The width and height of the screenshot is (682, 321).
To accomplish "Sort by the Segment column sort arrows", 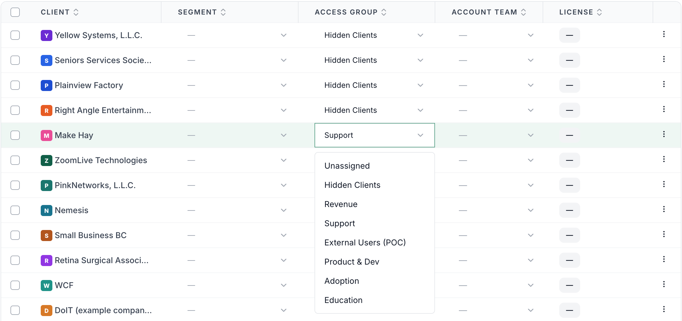I will [x=223, y=12].
